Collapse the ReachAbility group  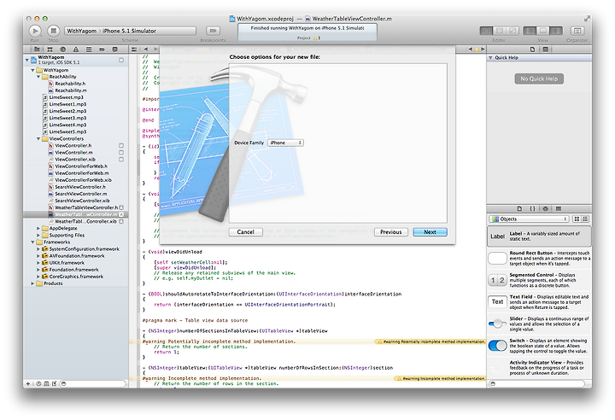(38, 77)
